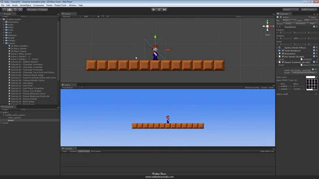
Task: Open the Assets menu
Action: tap(15, 5)
